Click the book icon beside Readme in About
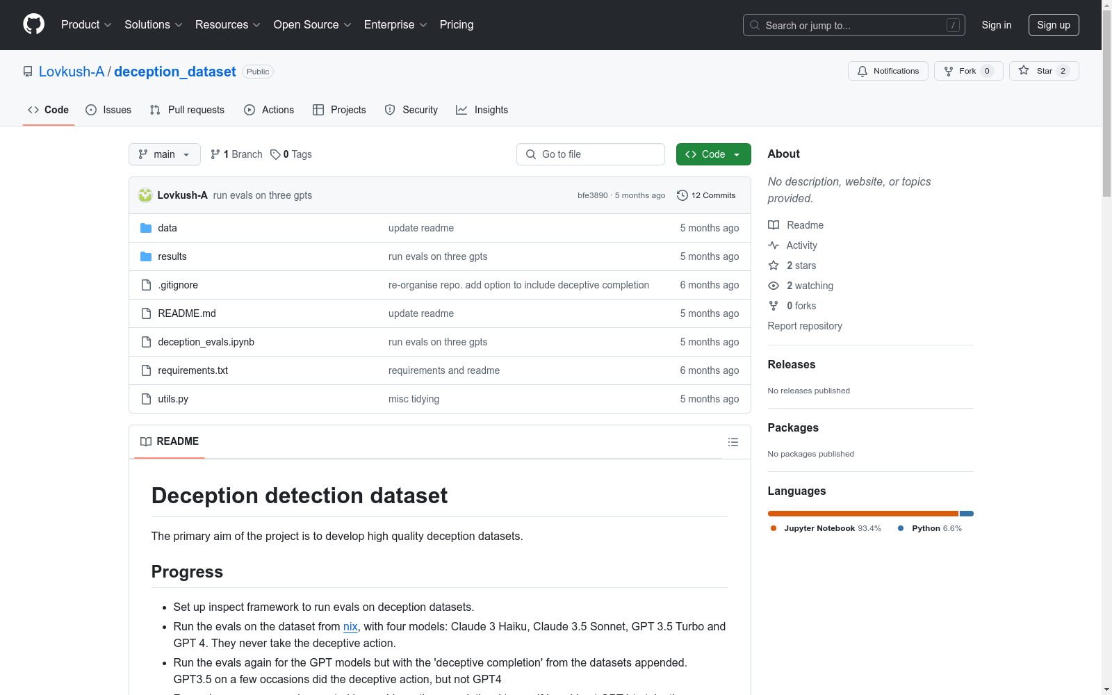 (x=774, y=225)
